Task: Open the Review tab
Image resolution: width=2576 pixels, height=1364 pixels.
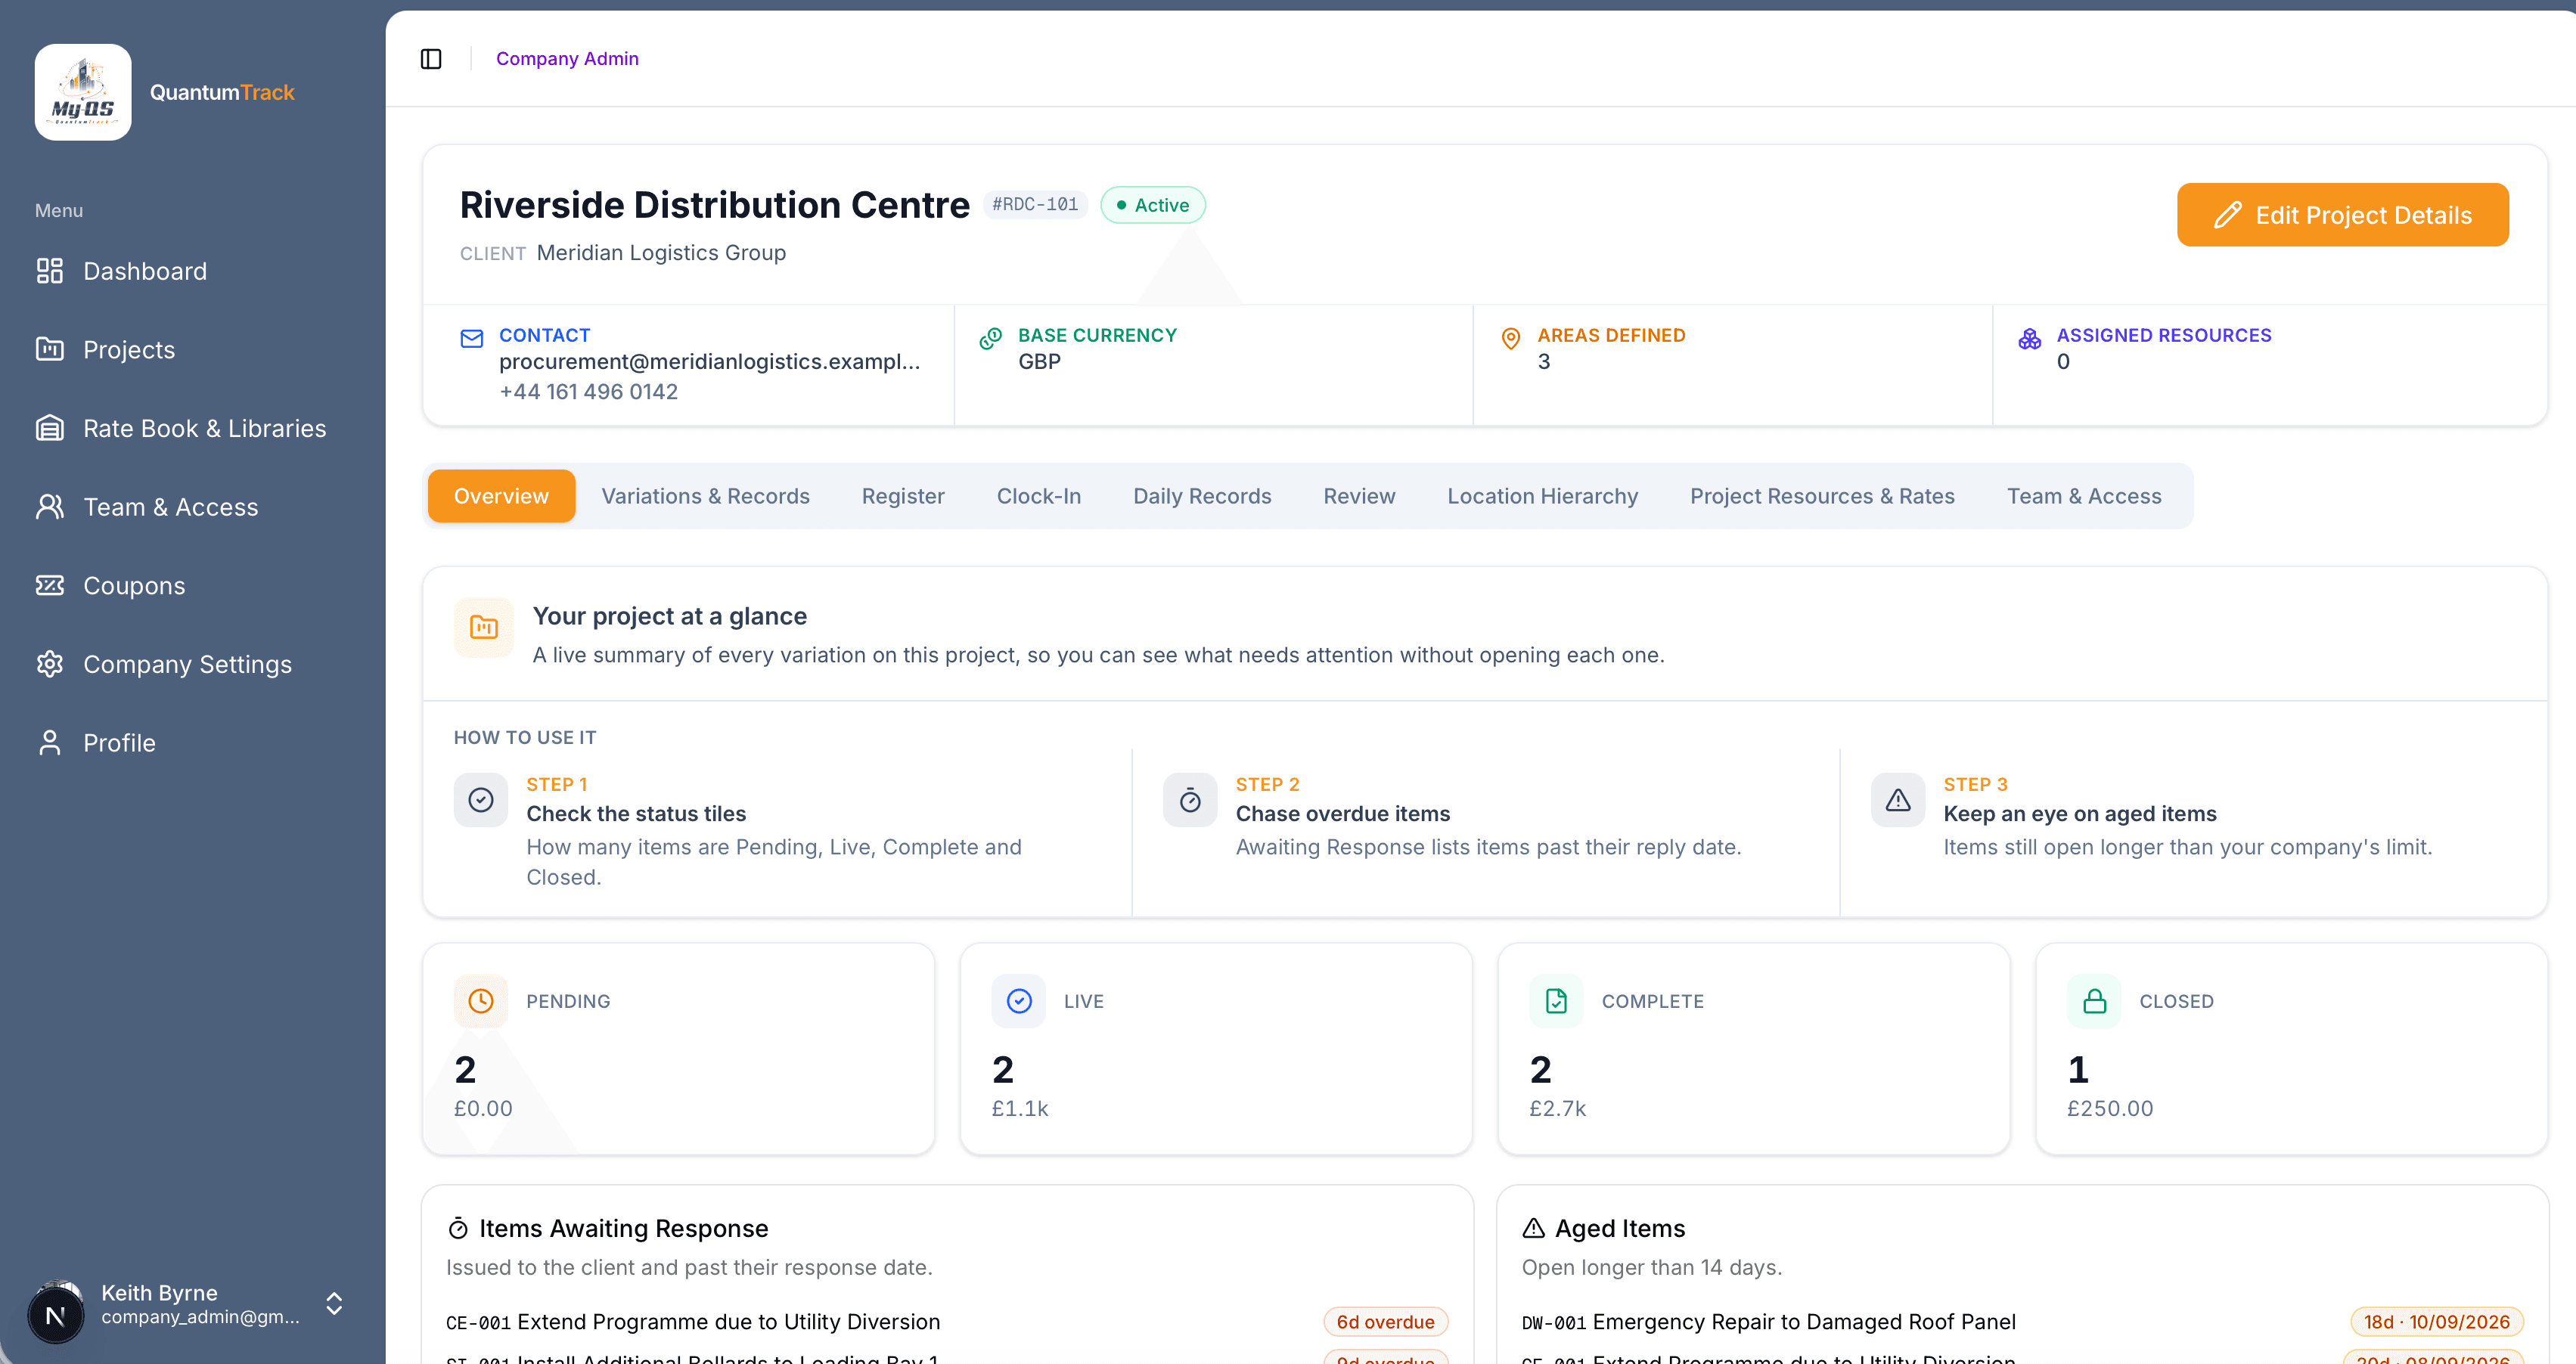Action: point(1359,496)
